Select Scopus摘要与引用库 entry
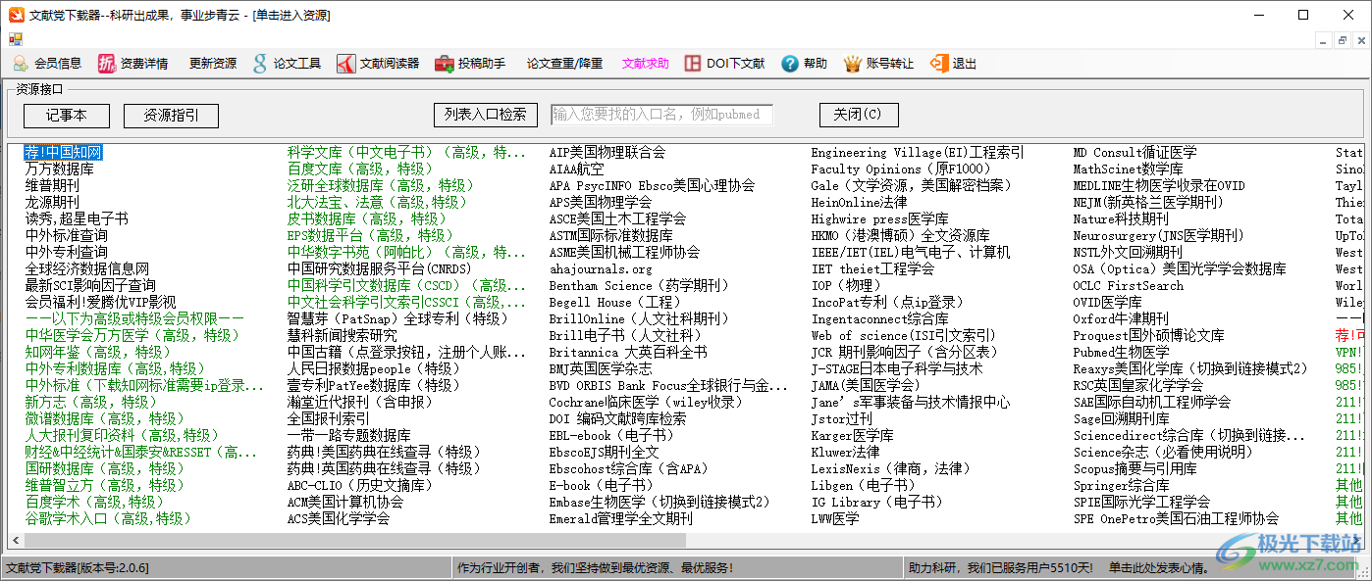This screenshot has width=1372, height=581. pyautogui.click(x=1135, y=469)
